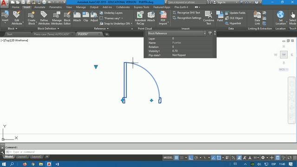Open workspace switching gear icon
The image size is (297, 167).
pyautogui.click(x=263, y=158)
